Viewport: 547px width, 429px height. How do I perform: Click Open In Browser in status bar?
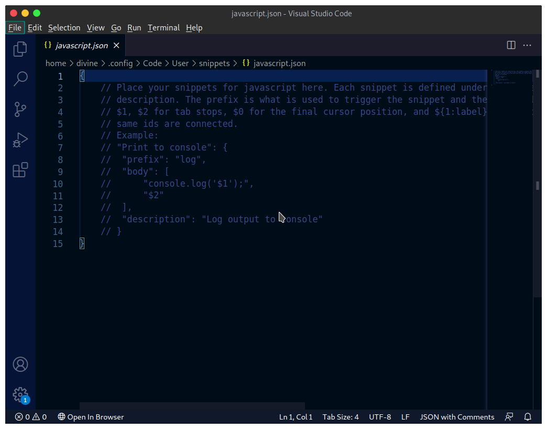point(91,417)
